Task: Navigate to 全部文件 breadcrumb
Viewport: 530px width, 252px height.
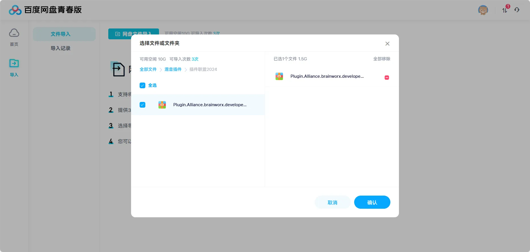Action: [148, 69]
